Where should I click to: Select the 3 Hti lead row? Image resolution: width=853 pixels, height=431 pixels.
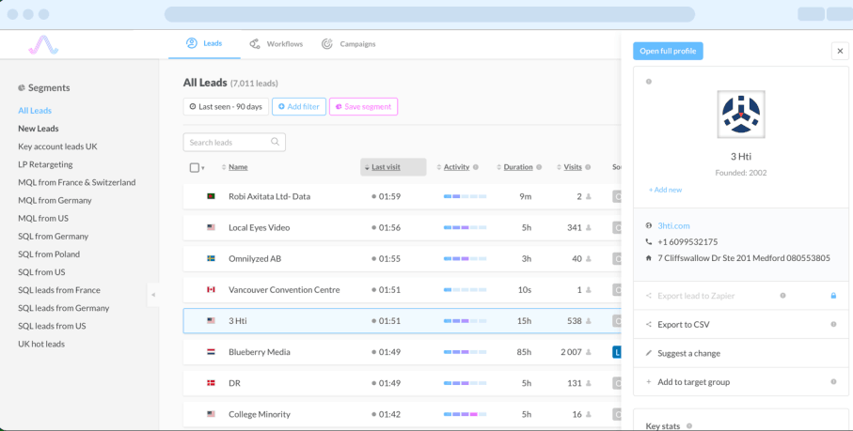point(402,321)
